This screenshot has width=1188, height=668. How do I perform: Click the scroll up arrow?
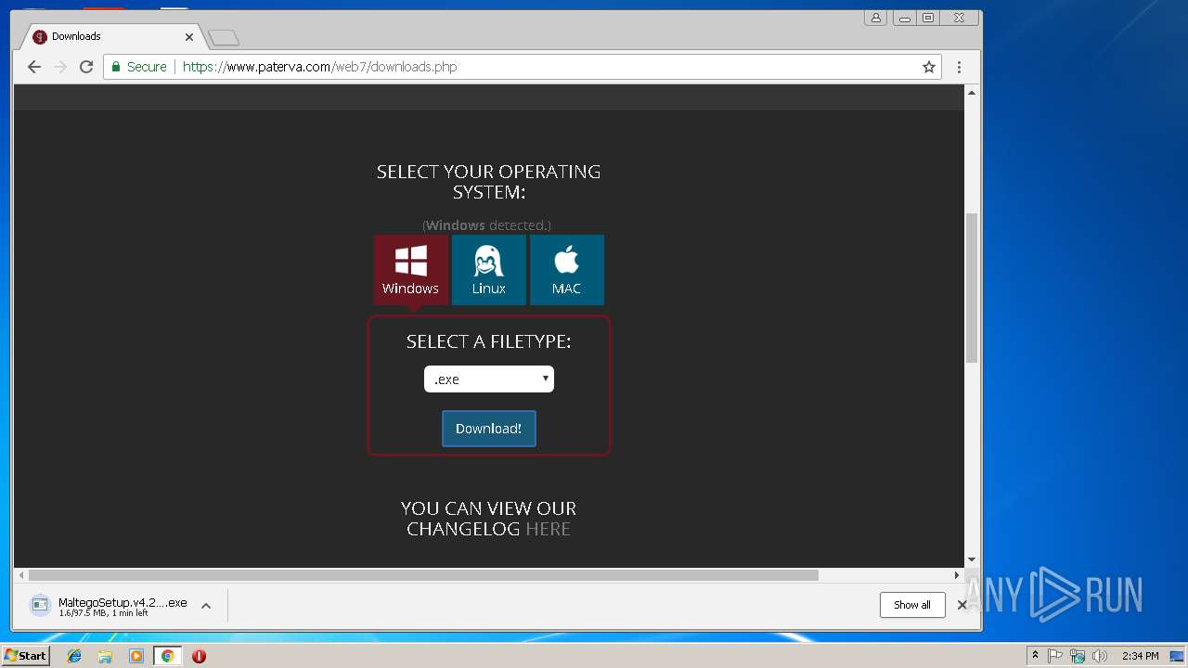pos(972,93)
